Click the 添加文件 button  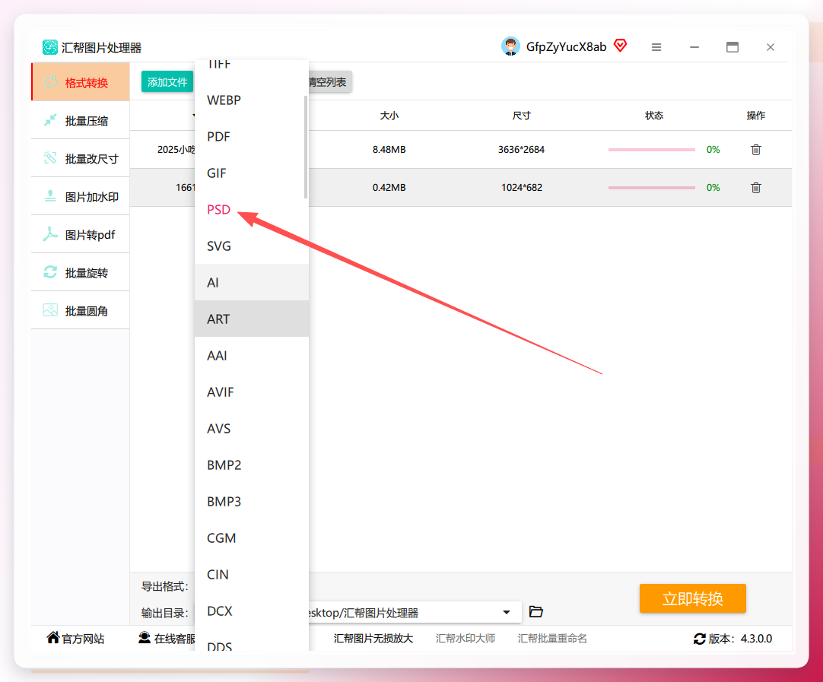(167, 82)
